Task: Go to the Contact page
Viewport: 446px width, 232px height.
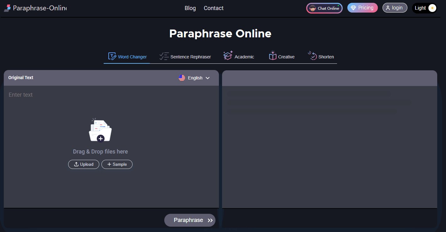Action: coord(214,8)
